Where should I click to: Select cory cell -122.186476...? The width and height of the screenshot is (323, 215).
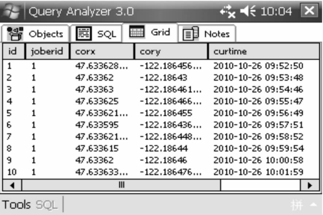(170, 172)
